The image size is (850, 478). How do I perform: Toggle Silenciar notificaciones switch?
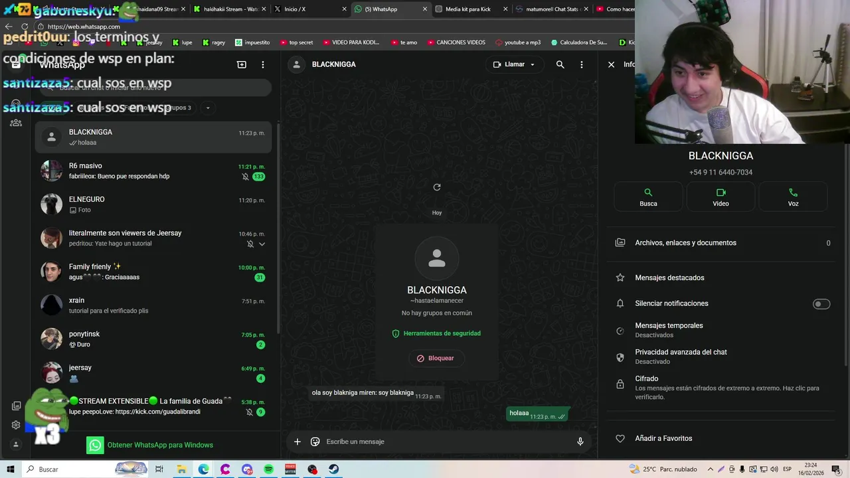point(821,303)
